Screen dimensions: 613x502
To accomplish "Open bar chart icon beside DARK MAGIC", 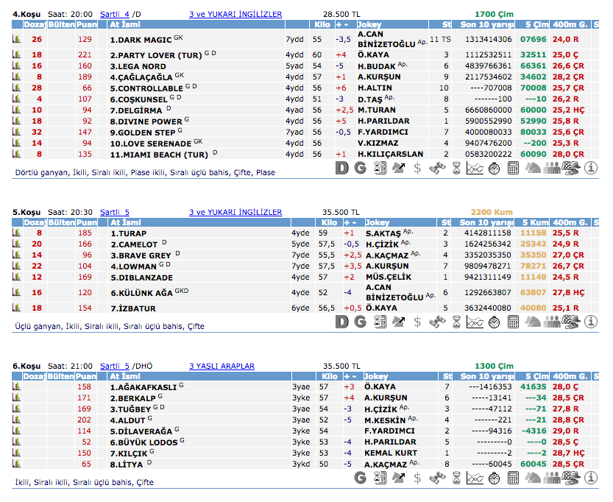I will [x=16, y=39].
